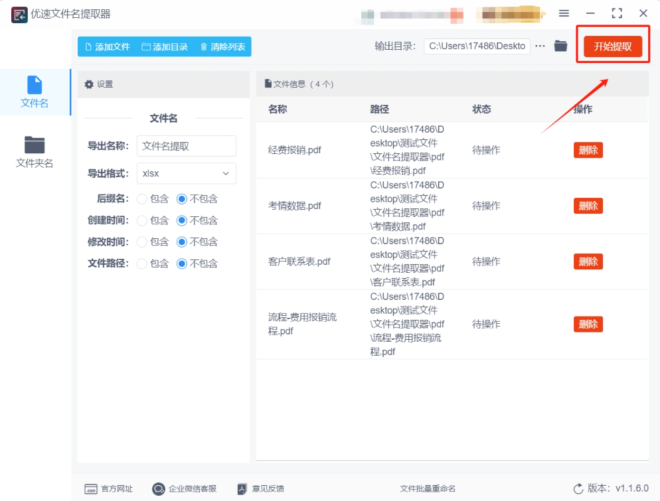Screen dimensions: 660x501
Task: Delete the 客户联系表.pdf row
Action: click(588, 261)
